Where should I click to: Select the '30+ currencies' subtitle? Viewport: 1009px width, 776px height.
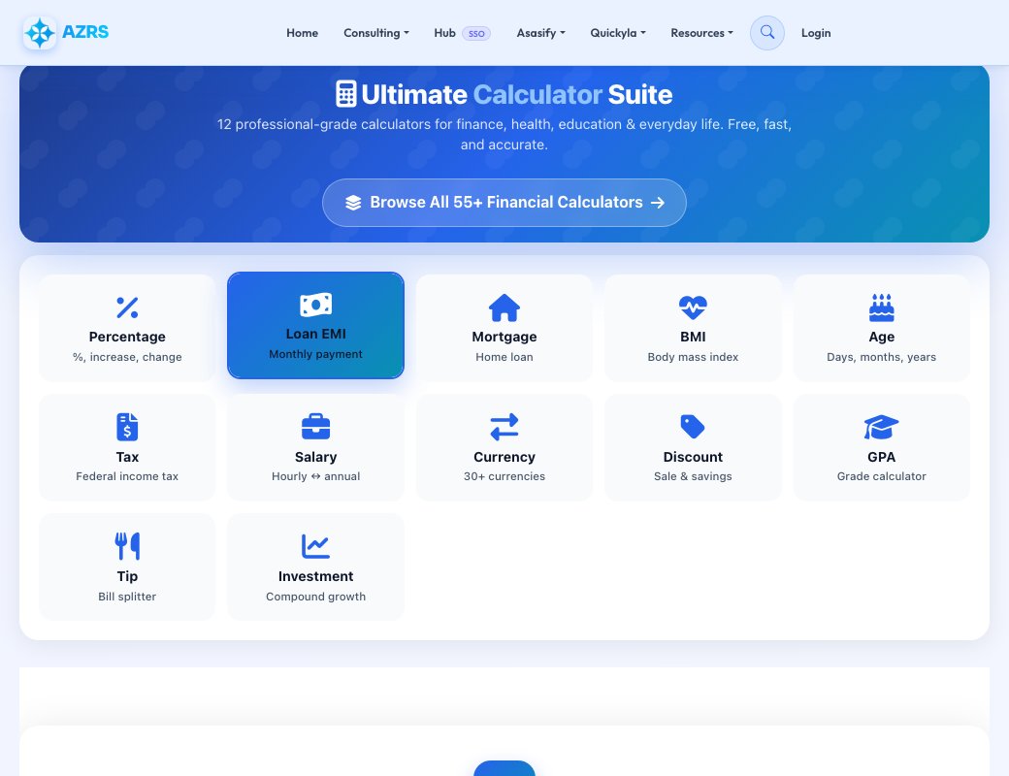(504, 476)
